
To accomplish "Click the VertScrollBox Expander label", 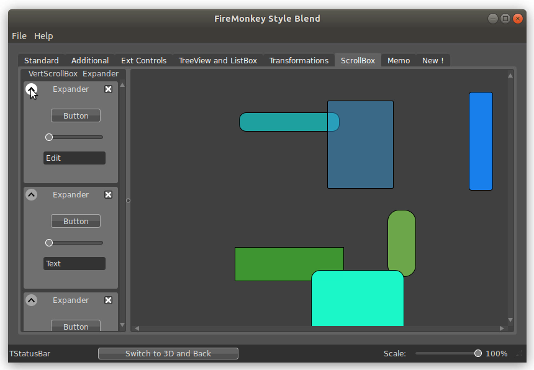I will coord(73,73).
